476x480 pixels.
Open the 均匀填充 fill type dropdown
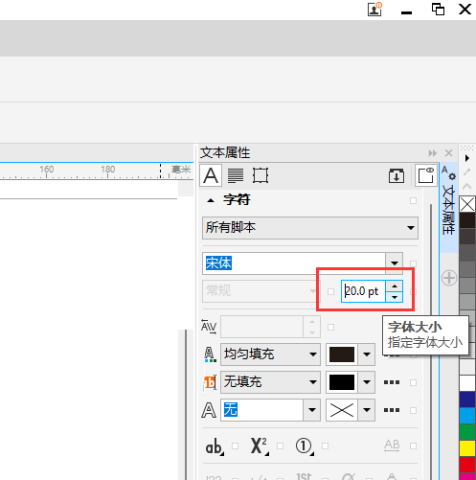[270, 354]
